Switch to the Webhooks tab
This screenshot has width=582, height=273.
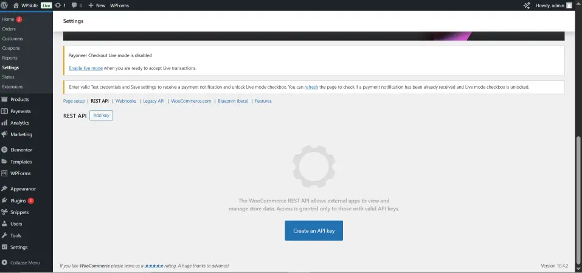point(126,101)
